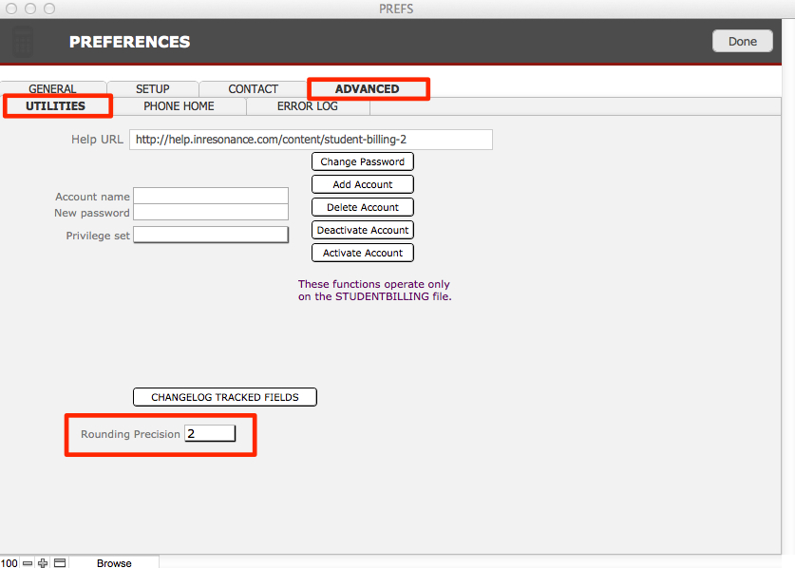Viewport: 795px width, 568px height.
Task: Click the zoom out icon in status bar
Action: click(x=28, y=563)
